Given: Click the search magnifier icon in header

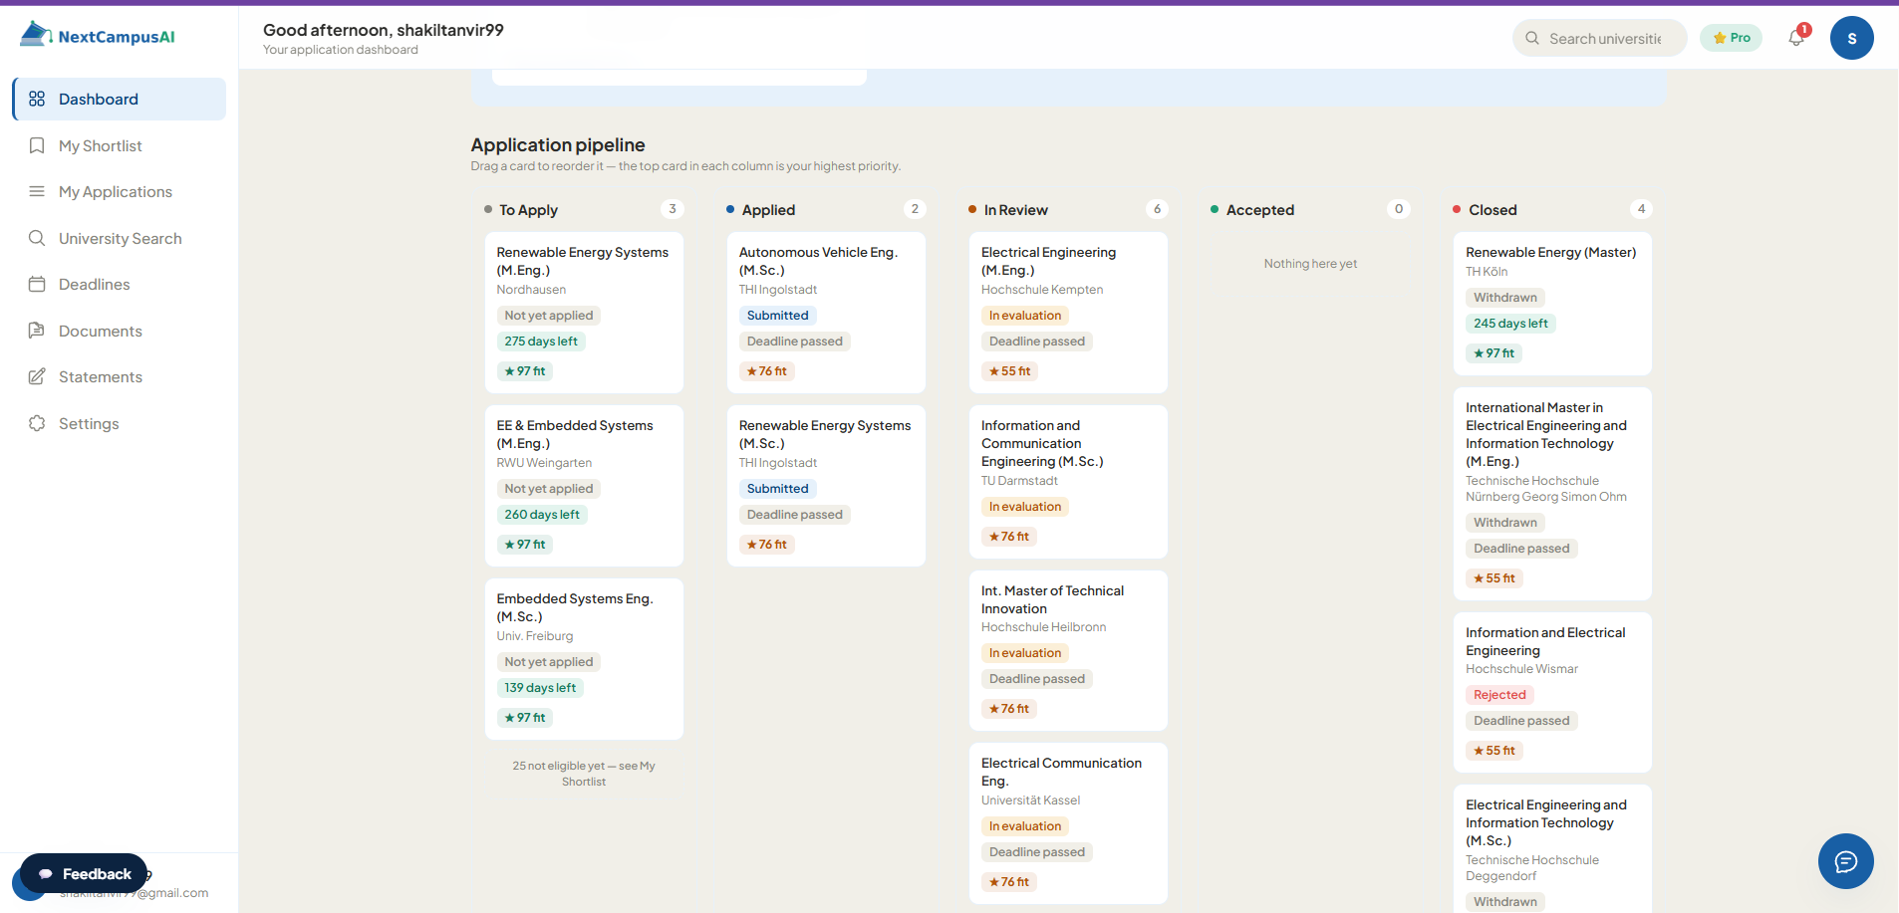Looking at the screenshot, I should coord(1532,38).
